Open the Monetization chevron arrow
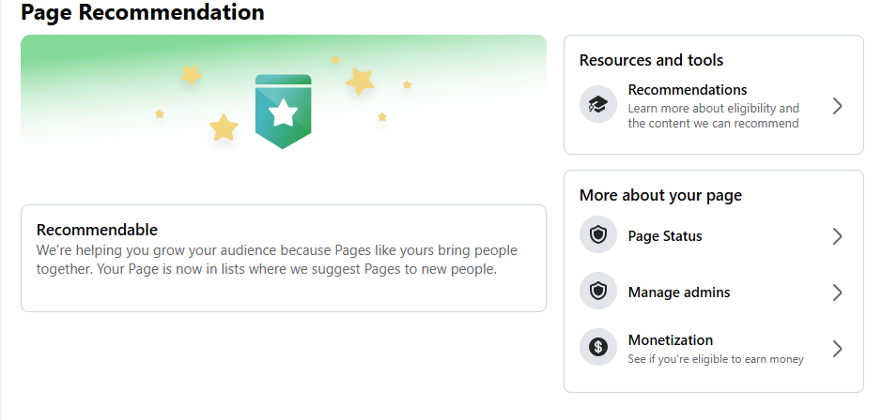882x420 pixels. tap(837, 349)
